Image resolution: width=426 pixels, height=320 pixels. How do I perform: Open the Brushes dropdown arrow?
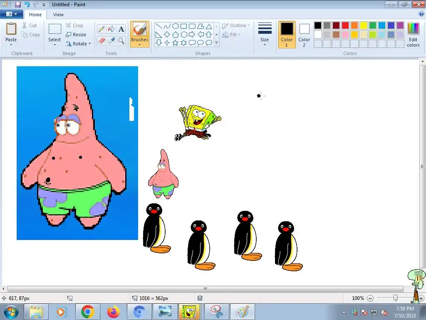[x=139, y=45]
